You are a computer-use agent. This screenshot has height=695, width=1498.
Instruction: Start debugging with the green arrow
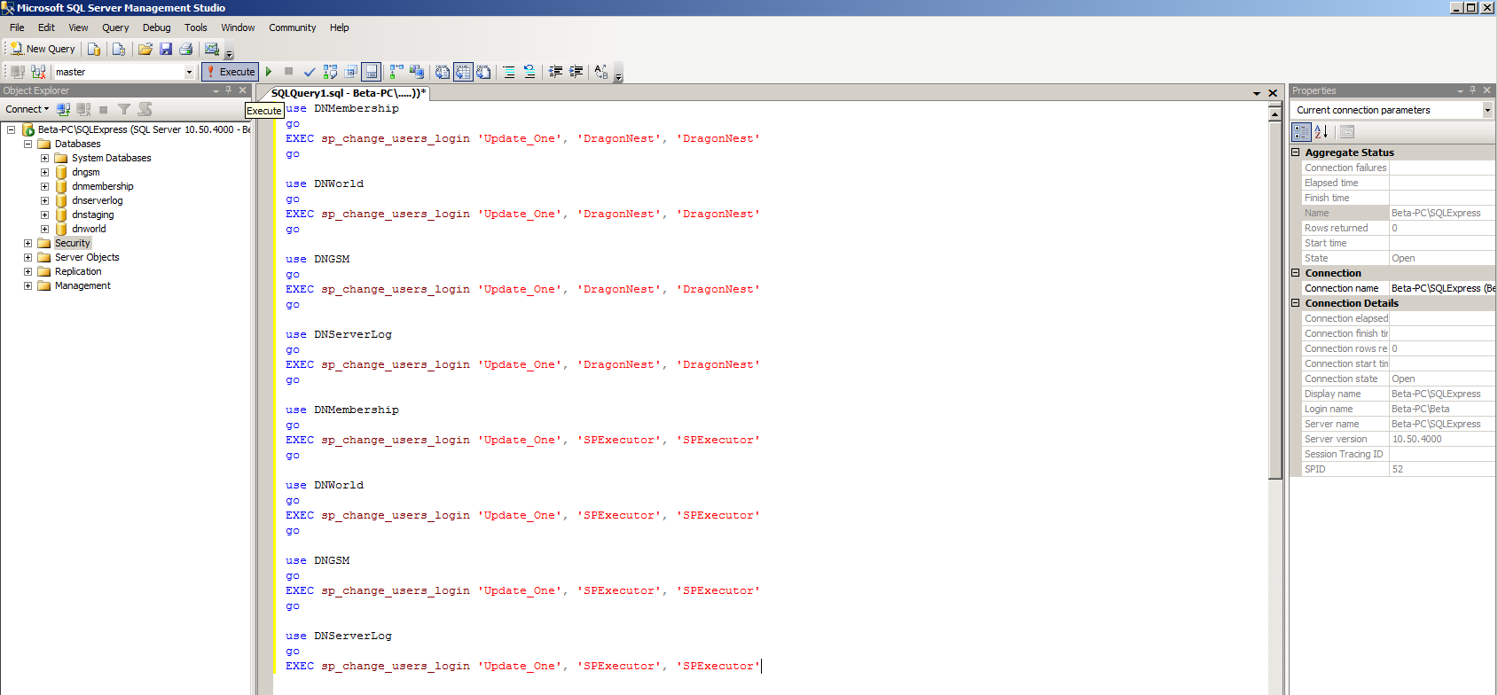coord(269,72)
